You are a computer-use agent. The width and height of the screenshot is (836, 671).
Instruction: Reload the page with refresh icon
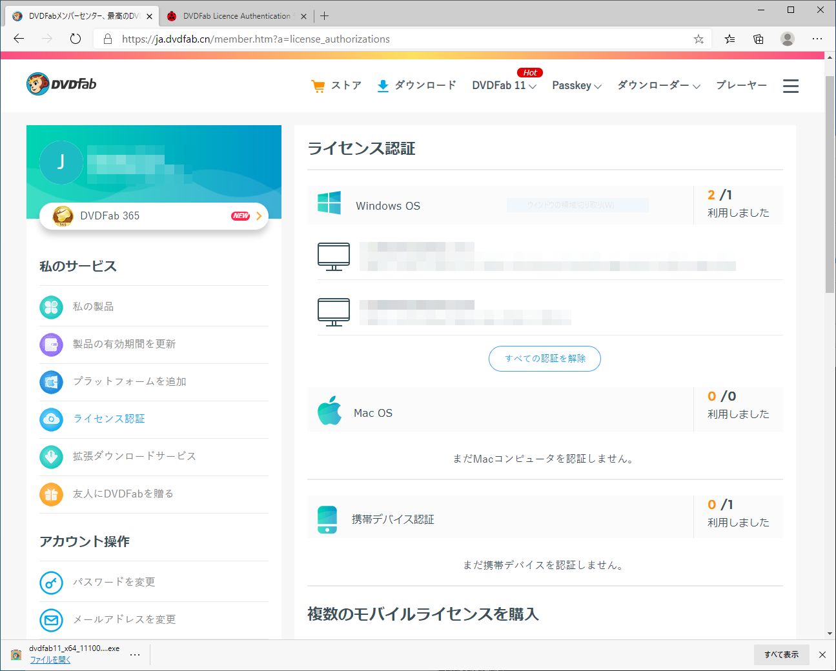coord(76,39)
